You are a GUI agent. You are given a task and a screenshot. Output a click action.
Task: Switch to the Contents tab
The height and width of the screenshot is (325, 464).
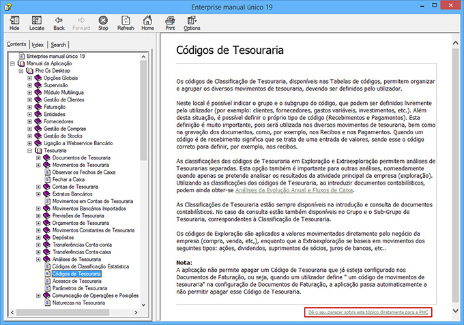tap(16, 44)
